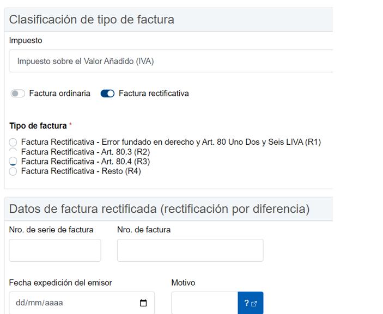Click the Clasificación de tipo de factura header
383x314 pixels.
click(x=92, y=20)
